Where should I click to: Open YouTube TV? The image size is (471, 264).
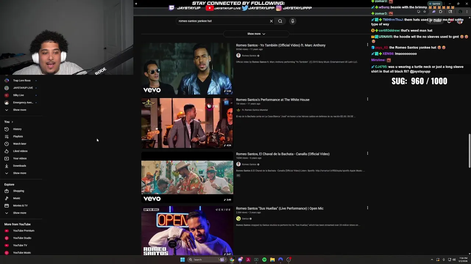click(20, 245)
